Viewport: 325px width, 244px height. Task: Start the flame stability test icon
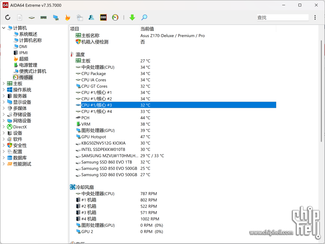(x=68, y=17)
